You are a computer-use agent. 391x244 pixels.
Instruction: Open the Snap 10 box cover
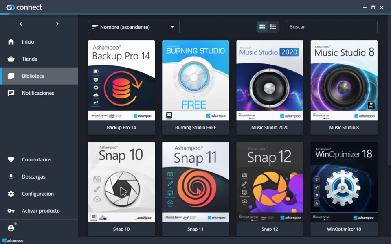tap(121, 182)
